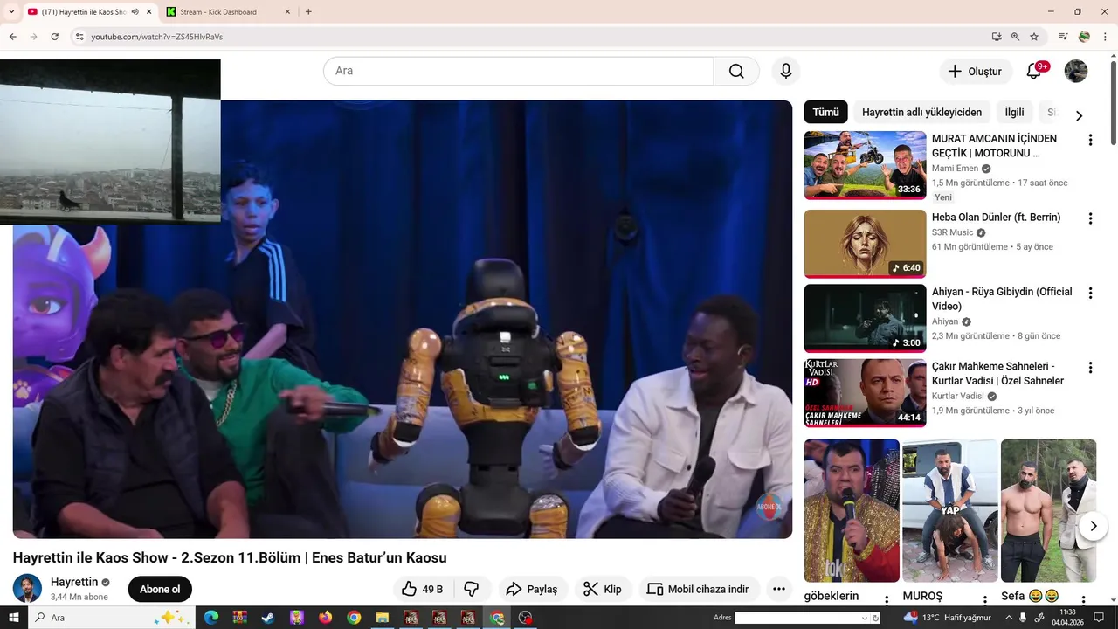Click the YouTube search magnifier button

[736, 71]
